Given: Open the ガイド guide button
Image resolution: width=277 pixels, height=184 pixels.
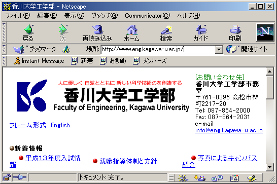Looking at the screenshot, I should tap(201, 33).
